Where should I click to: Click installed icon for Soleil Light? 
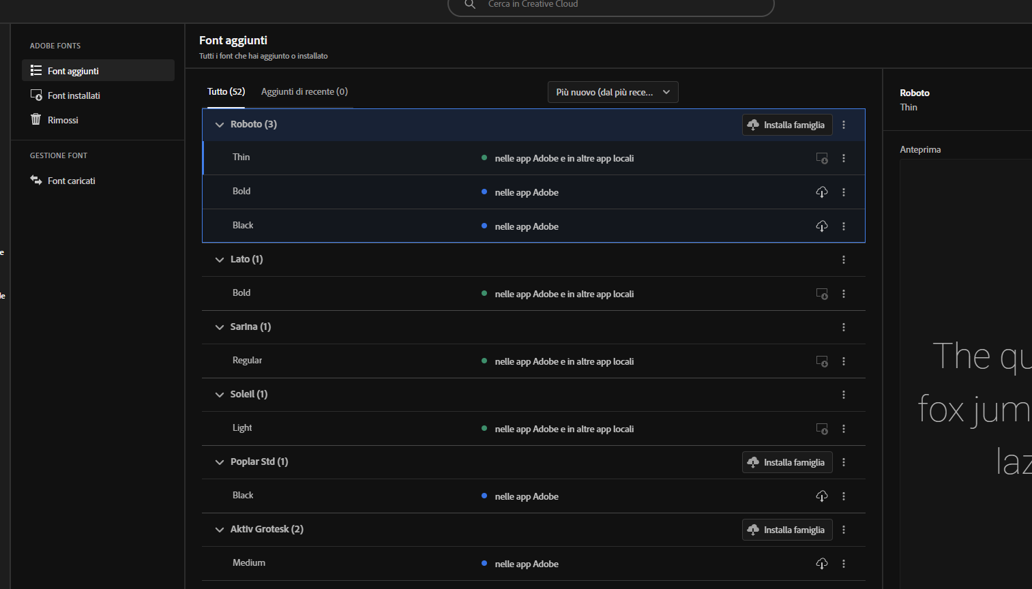pyautogui.click(x=822, y=429)
